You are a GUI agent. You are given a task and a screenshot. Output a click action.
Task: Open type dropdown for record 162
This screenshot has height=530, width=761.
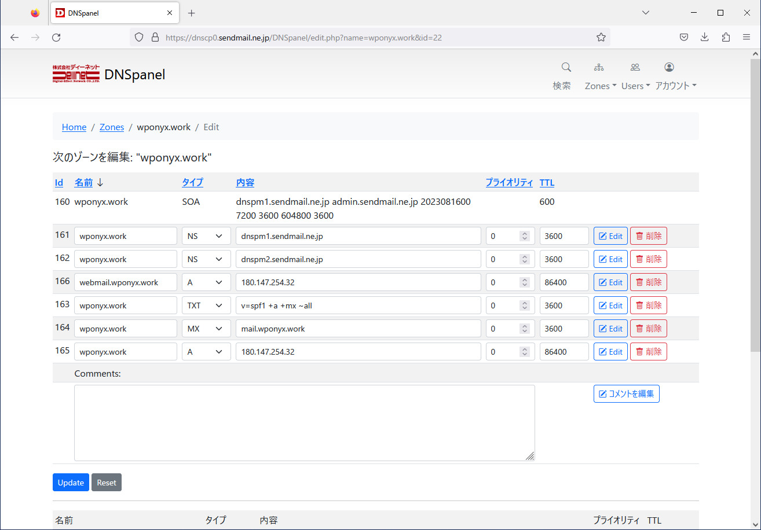coord(206,259)
